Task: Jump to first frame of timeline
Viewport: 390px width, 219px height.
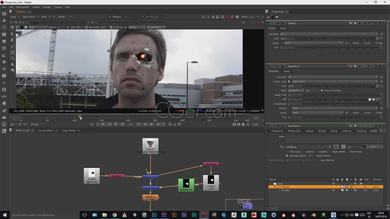Action: click(x=103, y=124)
